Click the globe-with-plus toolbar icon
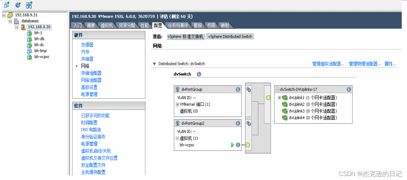This screenshot has height=180, width=407. pyautogui.click(x=18, y=5)
